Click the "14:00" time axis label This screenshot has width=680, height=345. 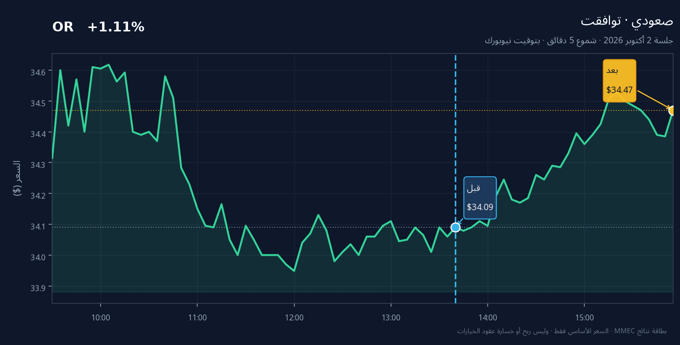click(488, 318)
